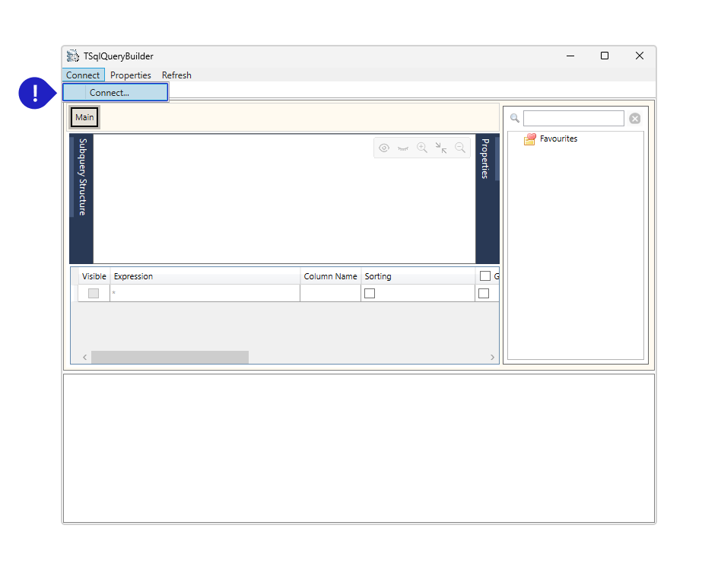Screen dimensions: 702x570
Task: Zoom out using the magnifier minus icon
Action: (460, 148)
